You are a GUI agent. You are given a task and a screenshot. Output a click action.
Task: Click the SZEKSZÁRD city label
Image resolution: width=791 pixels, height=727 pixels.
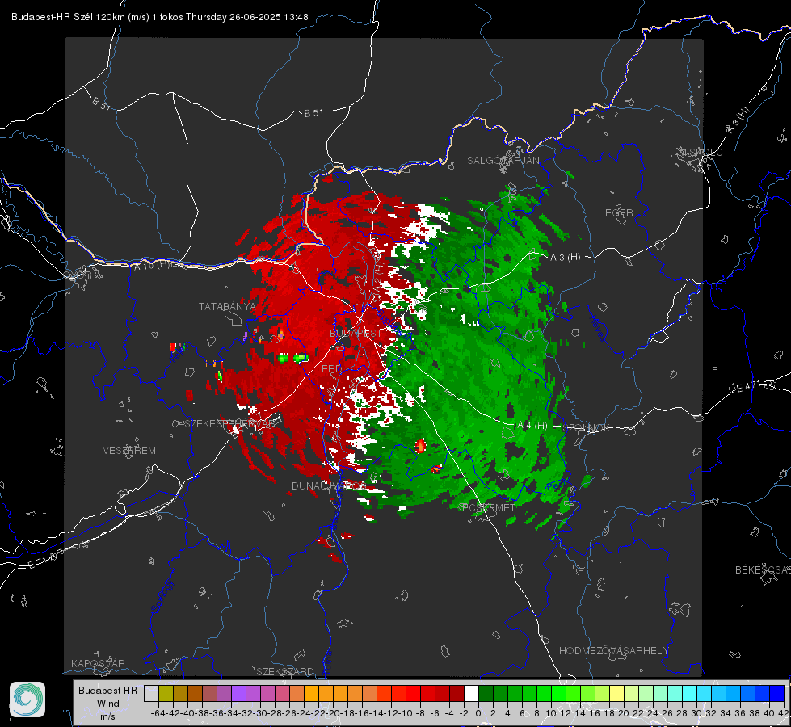click(285, 671)
